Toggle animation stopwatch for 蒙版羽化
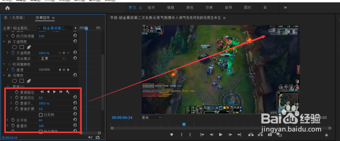 (x=17, y=98)
